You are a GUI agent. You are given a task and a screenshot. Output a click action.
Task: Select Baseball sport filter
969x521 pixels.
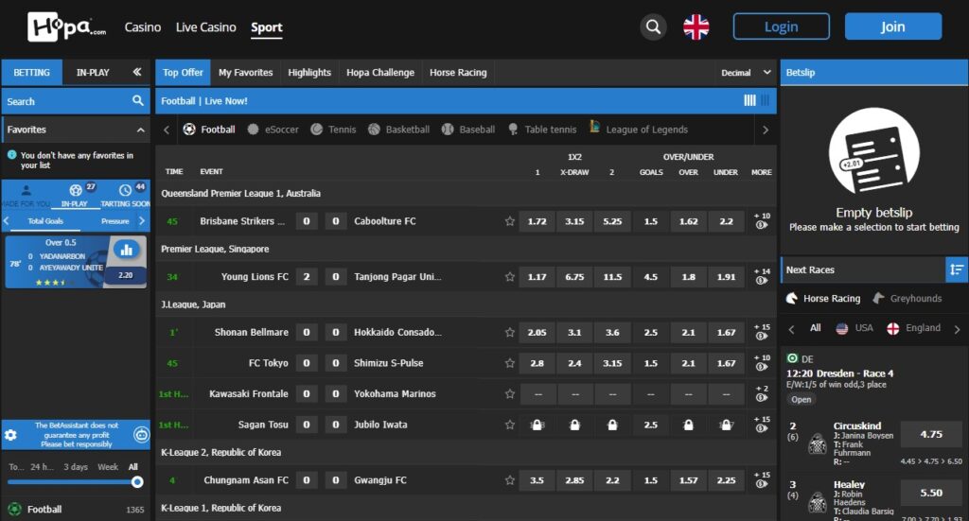pyautogui.click(x=468, y=130)
